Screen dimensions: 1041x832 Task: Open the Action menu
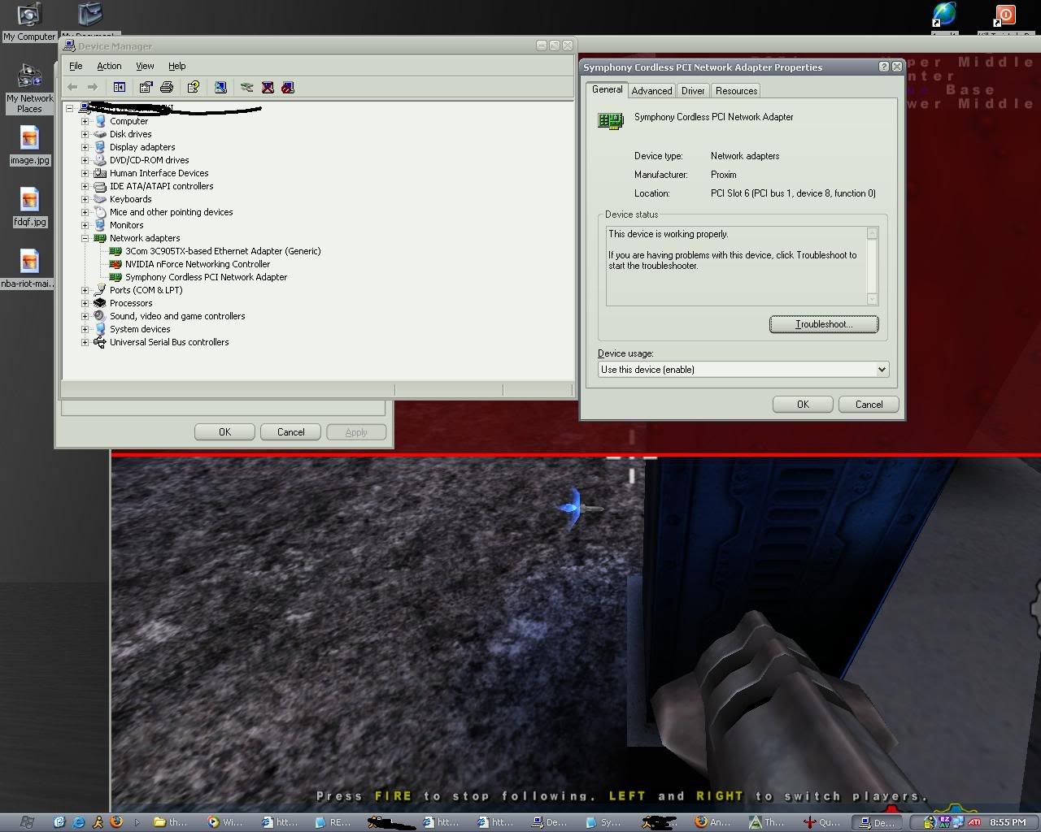109,66
